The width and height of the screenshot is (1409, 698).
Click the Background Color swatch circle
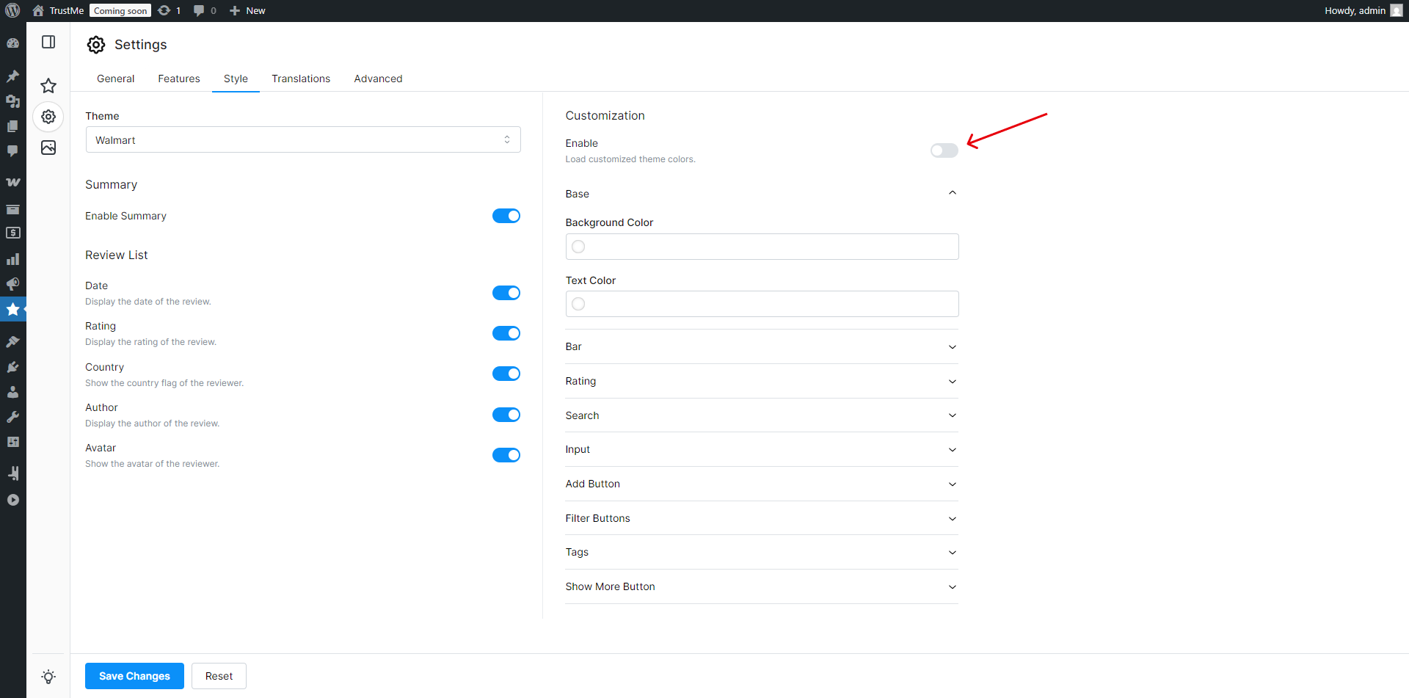tap(578, 247)
